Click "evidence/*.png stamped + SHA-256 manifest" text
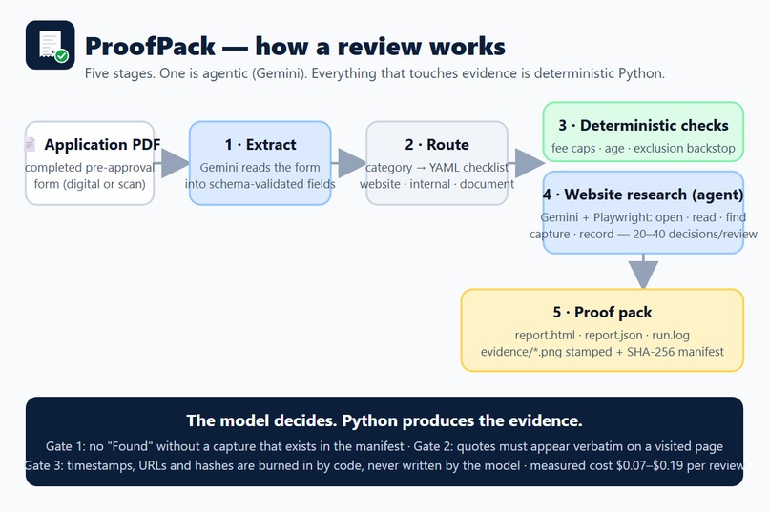This screenshot has height=512, width=769. click(x=602, y=352)
